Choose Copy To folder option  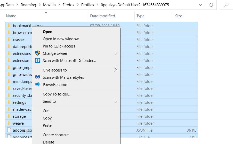tap(57, 94)
